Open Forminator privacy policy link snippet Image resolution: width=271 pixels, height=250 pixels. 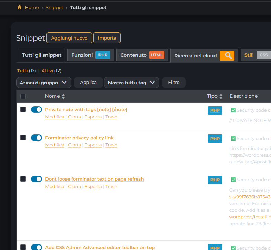click(x=79, y=138)
